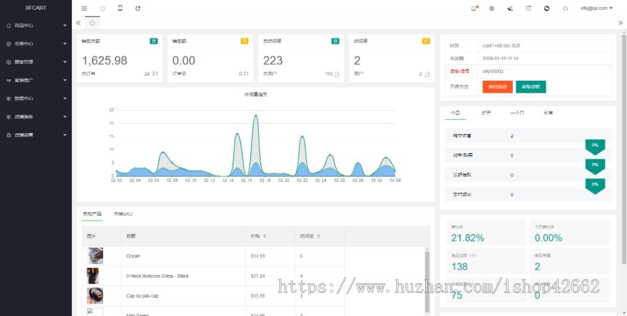Image resolution: width=627 pixels, height=316 pixels.
Task: Click the green button in the 开通方式 row
Action: 531,87
